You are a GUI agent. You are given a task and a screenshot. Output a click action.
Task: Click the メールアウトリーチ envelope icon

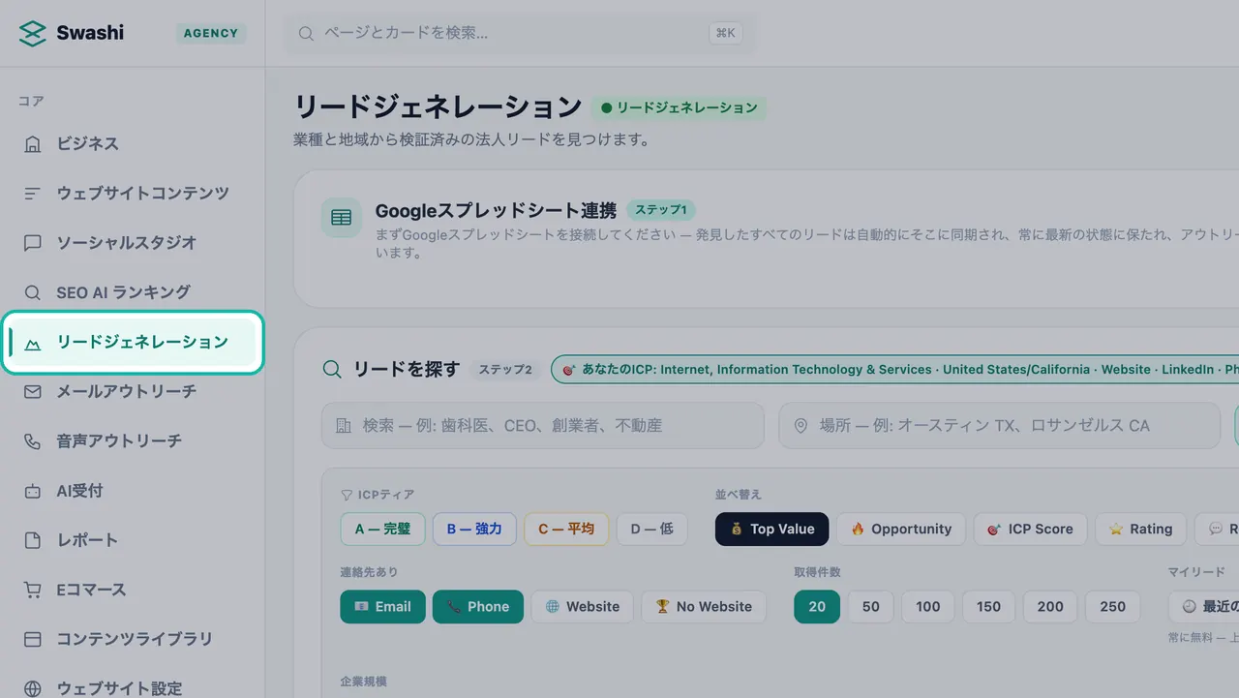[x=33, y=392]
